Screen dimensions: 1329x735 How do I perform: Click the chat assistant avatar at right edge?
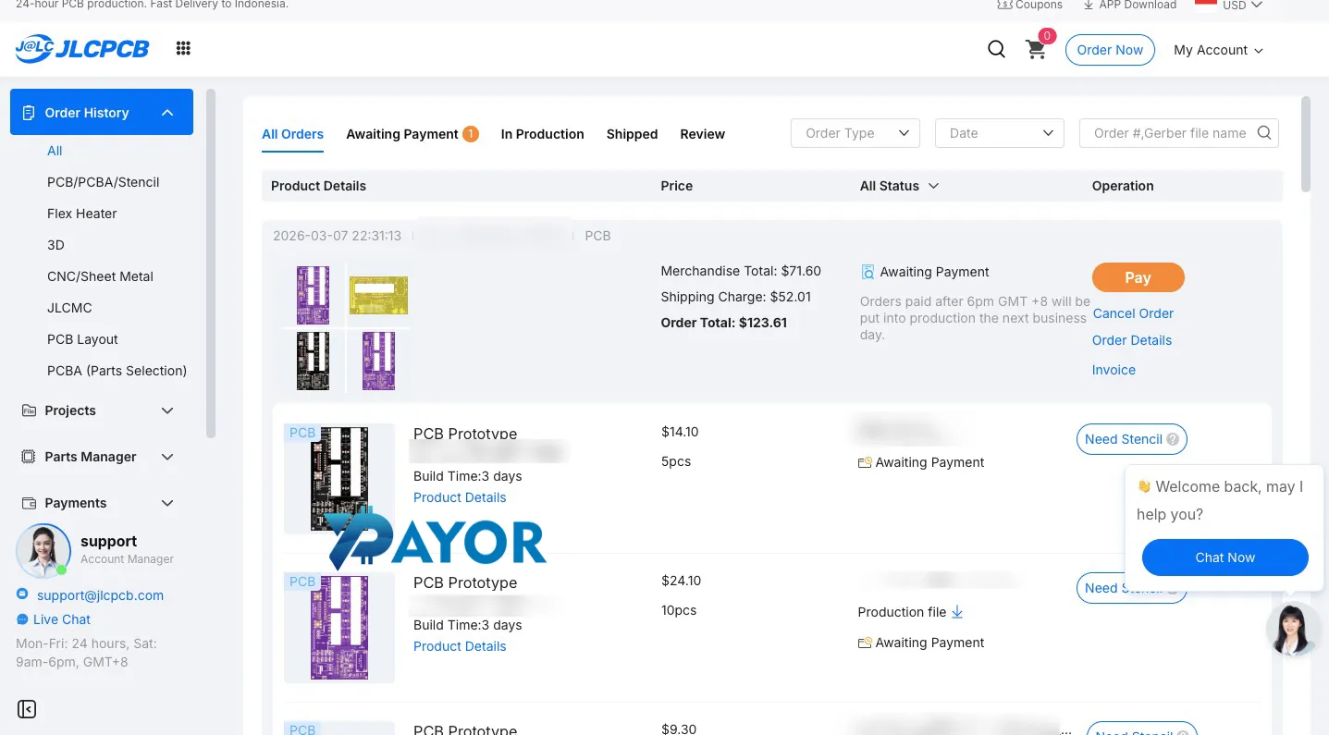[x=1293, y=630]
